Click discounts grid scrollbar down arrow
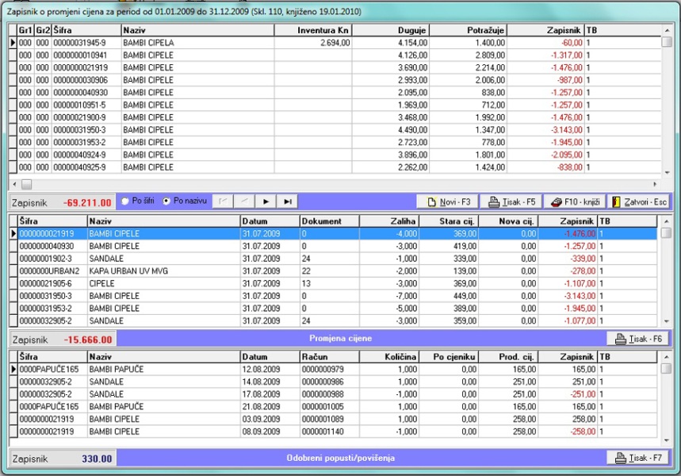 coord(667,440)
